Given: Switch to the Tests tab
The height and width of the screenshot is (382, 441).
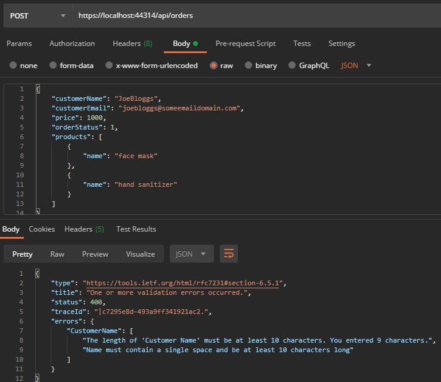Looking at the screenshot, I should [x=302, y=44].
